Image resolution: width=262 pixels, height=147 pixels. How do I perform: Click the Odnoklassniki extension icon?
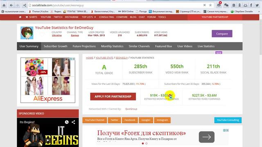[x=239, y=5]
